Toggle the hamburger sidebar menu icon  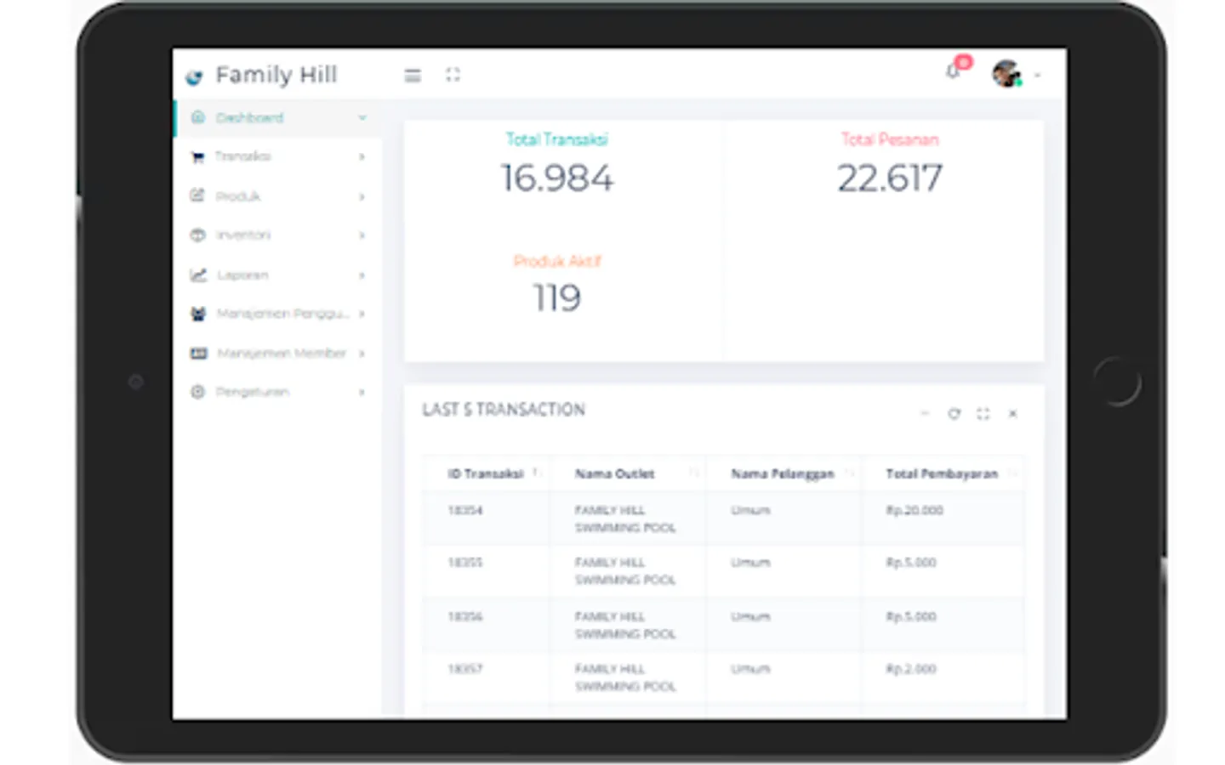[x=413, y=76]
